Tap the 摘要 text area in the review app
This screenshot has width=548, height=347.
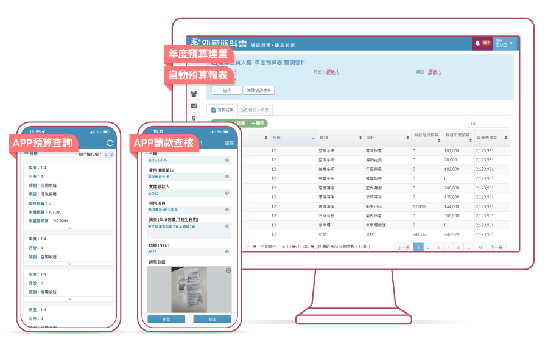[189, 231]
